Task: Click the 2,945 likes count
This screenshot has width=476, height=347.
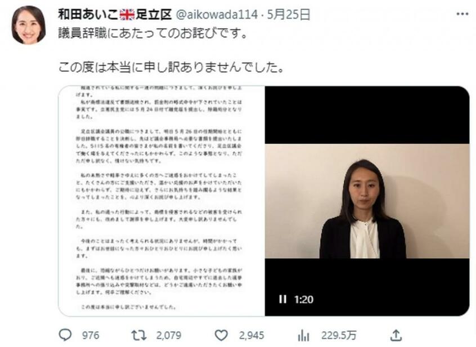Action: (252, 336)
